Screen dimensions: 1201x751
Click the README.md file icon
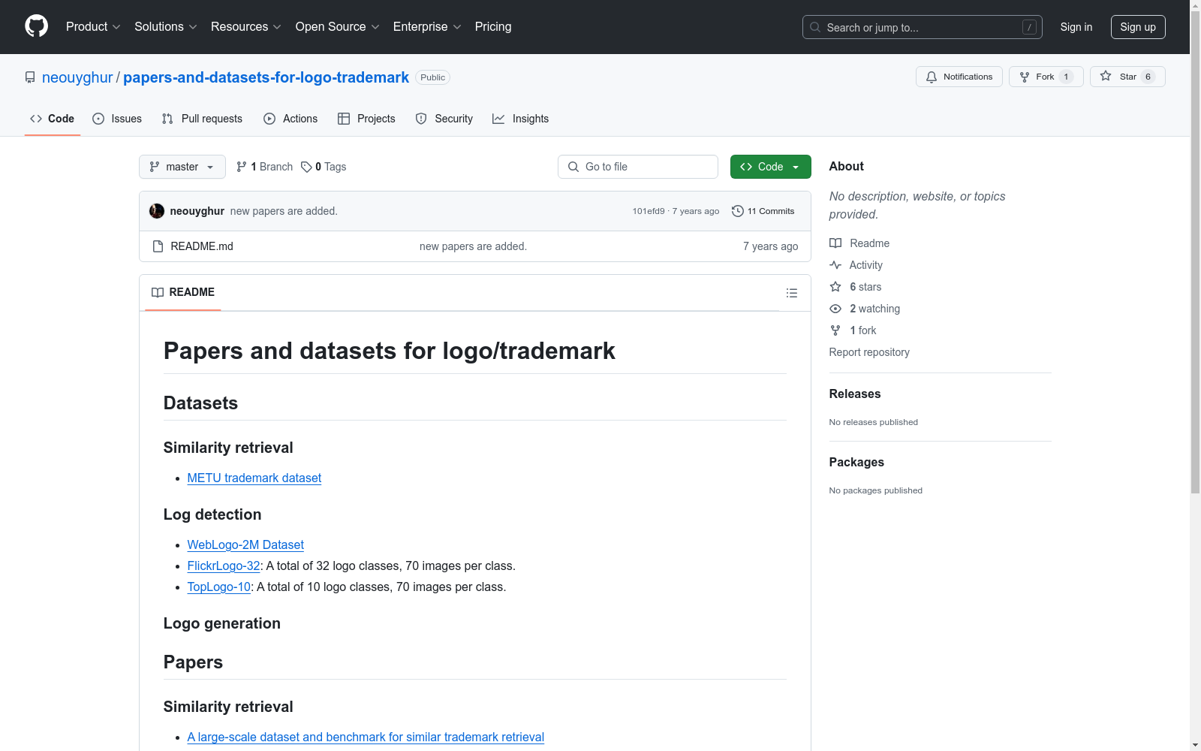point(158,246)
